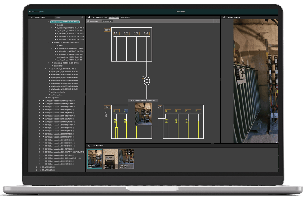Viewport: 307px width, 200px height.
Task: Open the Oneliner dropdown
Action: point(107,21)
